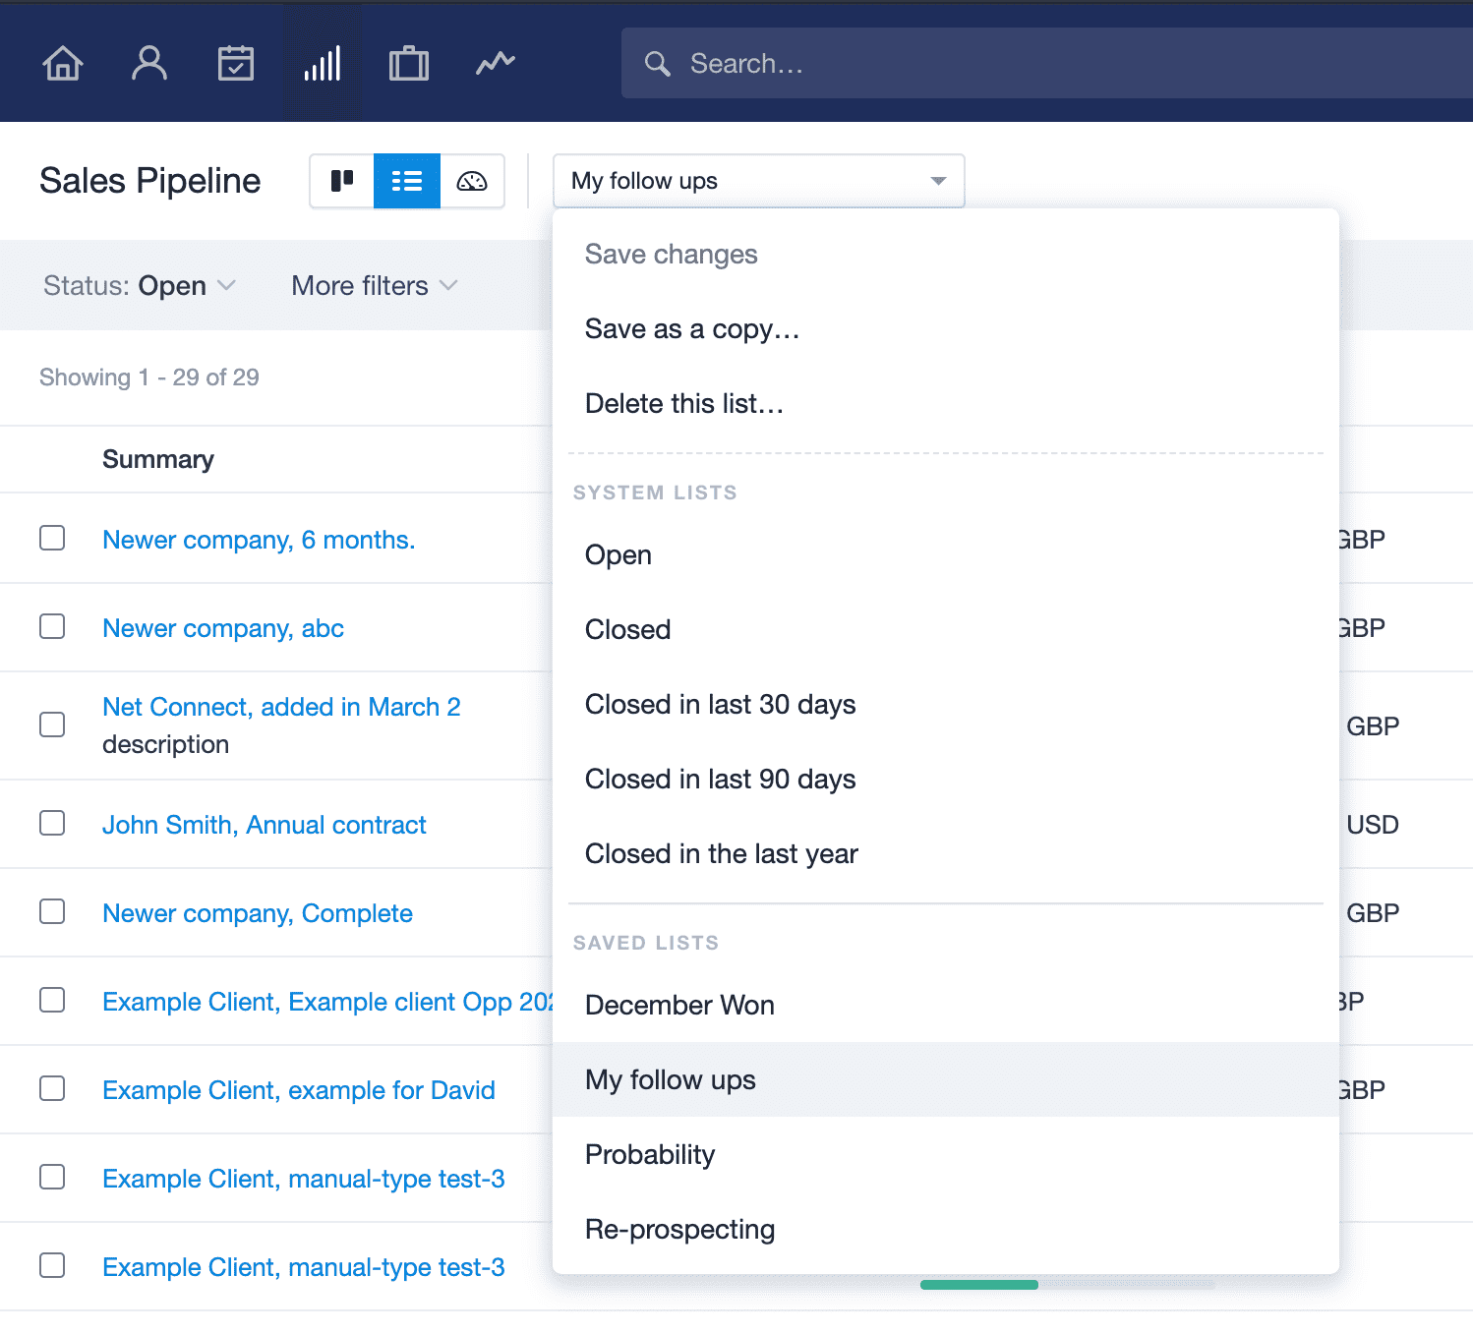Tick checkbox for example for David row

click(x=52, y=1088)
